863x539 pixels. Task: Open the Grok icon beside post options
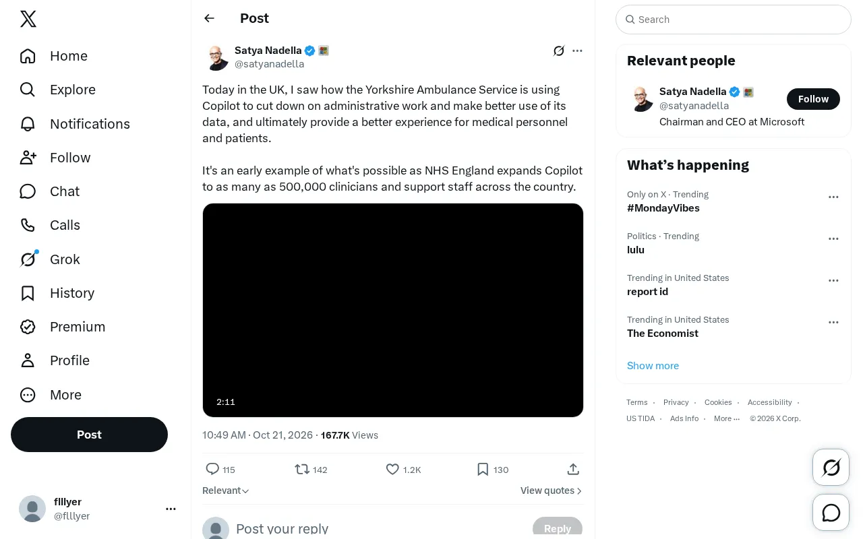coord(559,51)
